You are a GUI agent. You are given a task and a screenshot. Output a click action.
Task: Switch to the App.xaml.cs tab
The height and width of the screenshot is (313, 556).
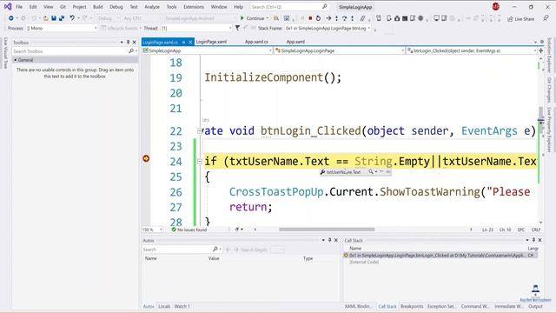(x=256, y=42)
